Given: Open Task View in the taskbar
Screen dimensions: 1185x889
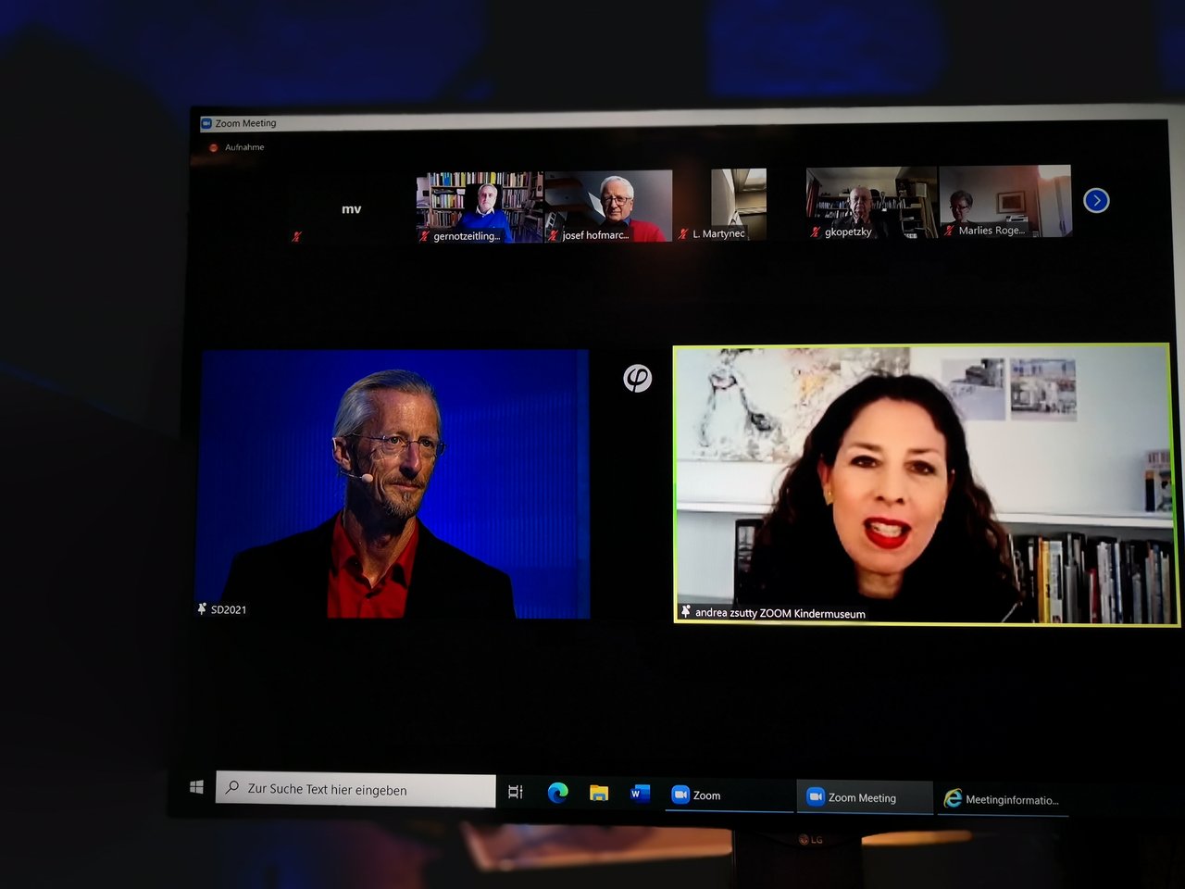Looking at the screenshot, I should pos(516,792).
